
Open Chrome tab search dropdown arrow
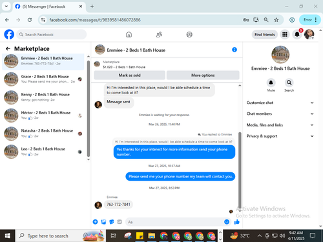click(6, 6)
